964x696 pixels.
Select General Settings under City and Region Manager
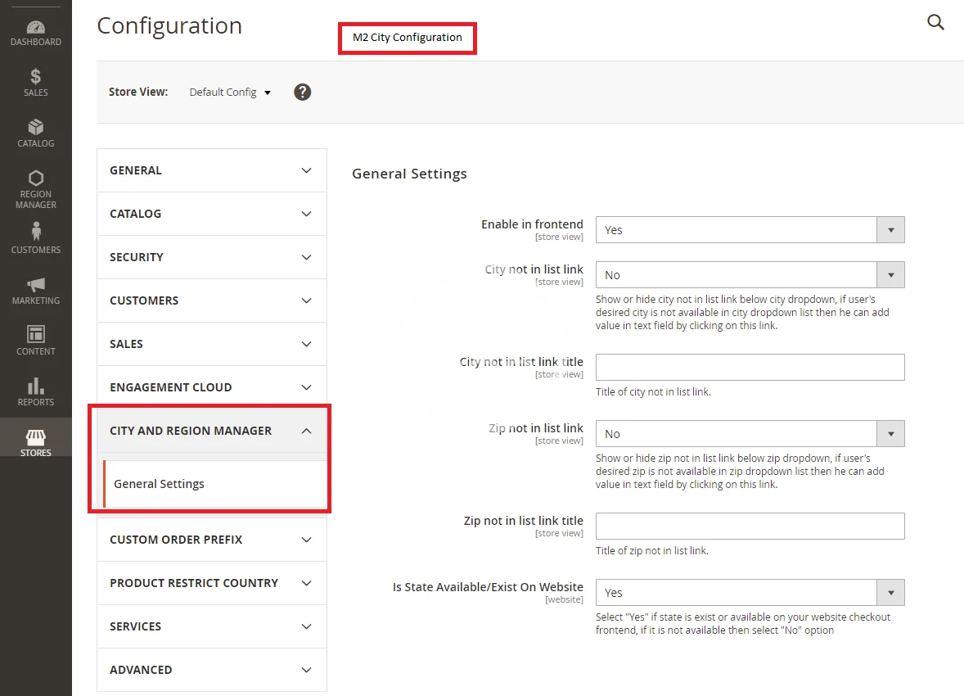(x=160, y=484)
